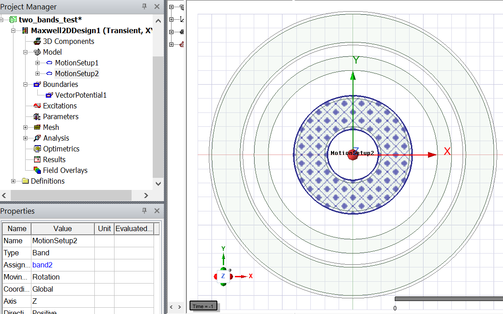
Task: Select MotionSetup2 in project tree
Action: point(77,73)
